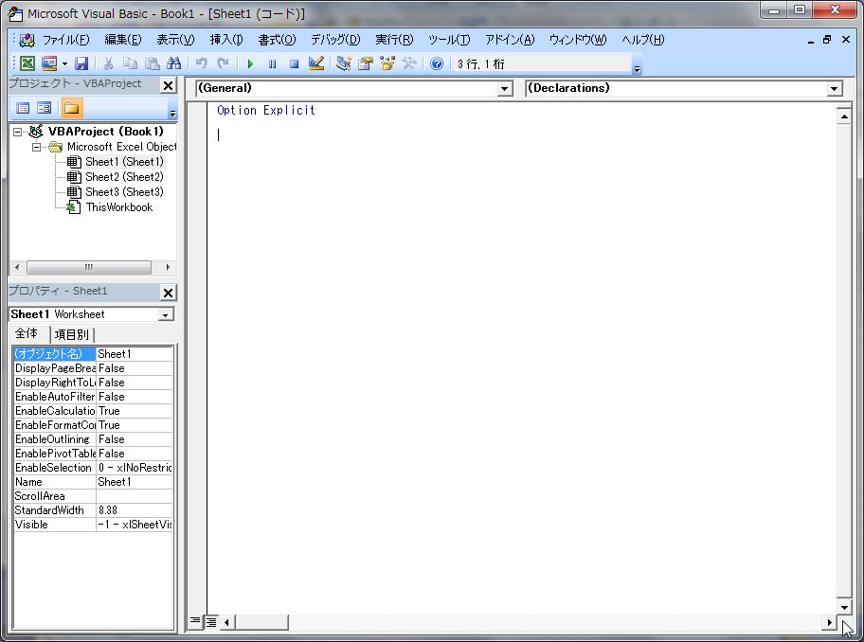The image size is (864, 642).
Task: Open the アドイン(A) menu
Action: [x=510, y=40]
